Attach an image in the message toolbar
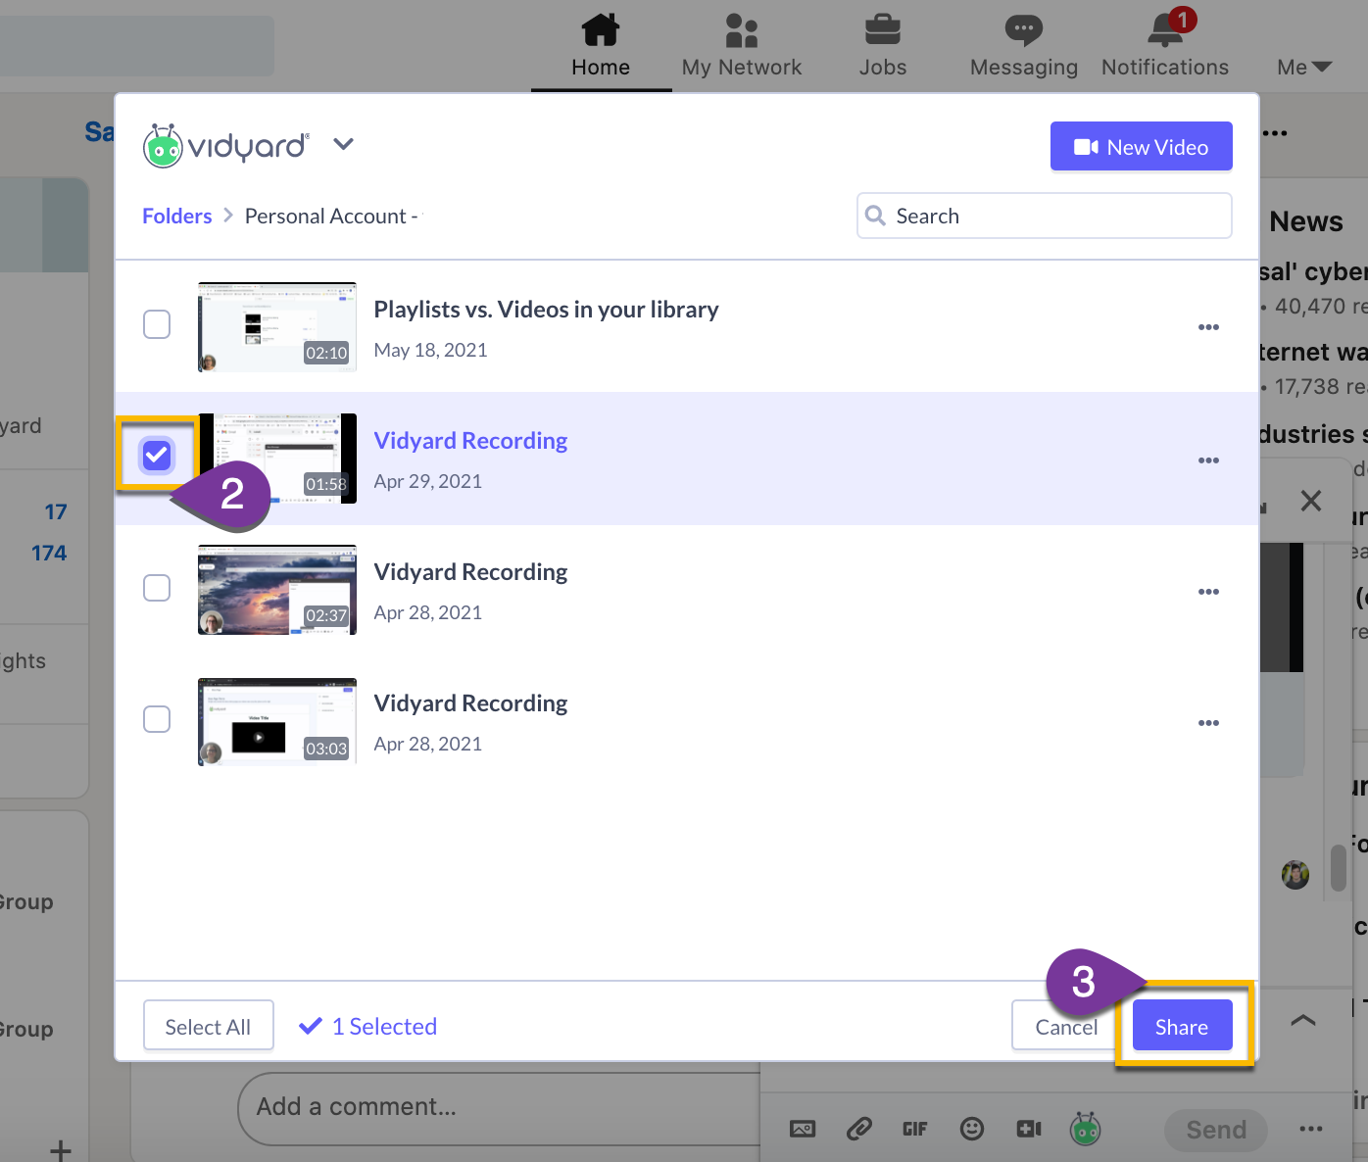The width and height of the screenshot is (1368, 1162). 803,1129
